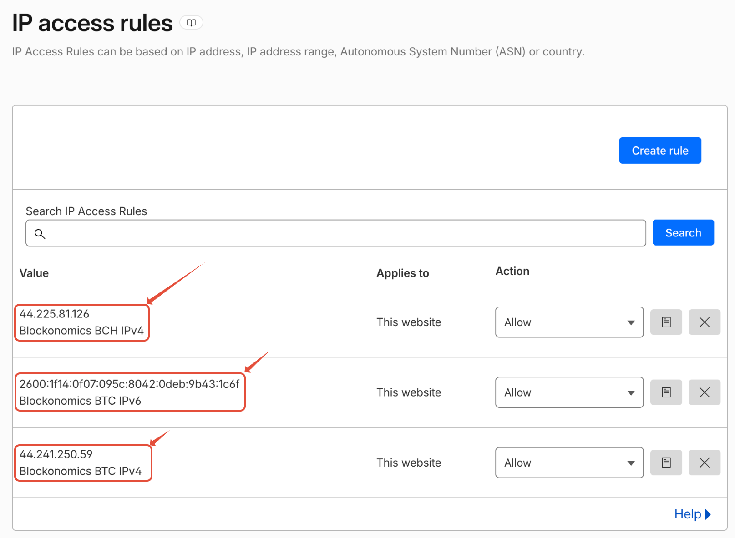Open Action dropdown for the IPv6 rule
This screenshot has width=735, height=538.
[x=569, y=392]
